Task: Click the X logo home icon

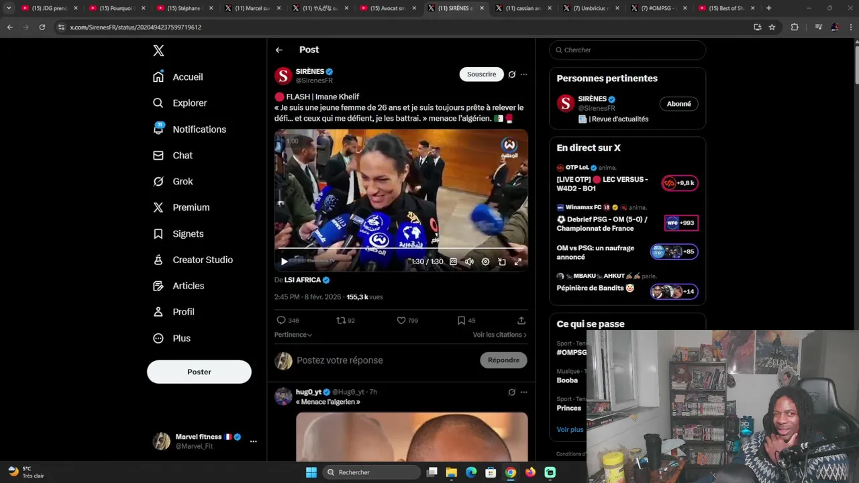Action: (158, 50)
